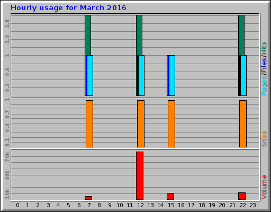
Task: Click the "0.4" Sites axis value
Action: (x=7, y=128)
